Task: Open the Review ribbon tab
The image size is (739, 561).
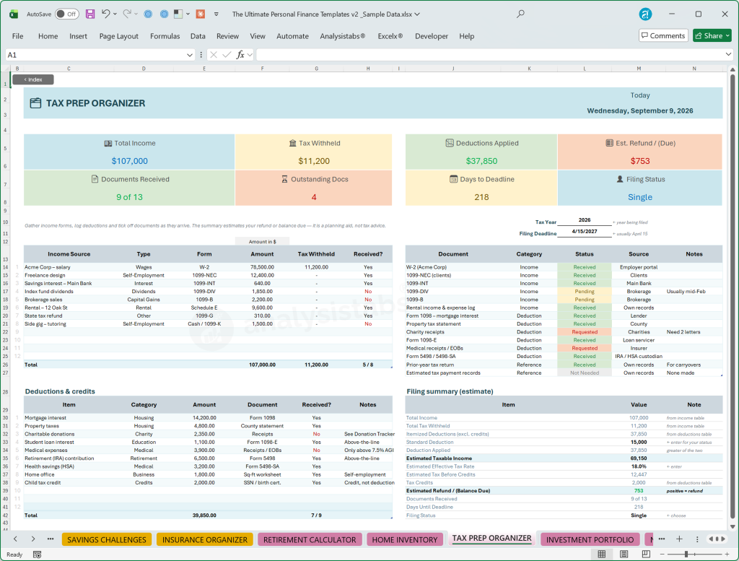Action: click(x=227, y=36)
